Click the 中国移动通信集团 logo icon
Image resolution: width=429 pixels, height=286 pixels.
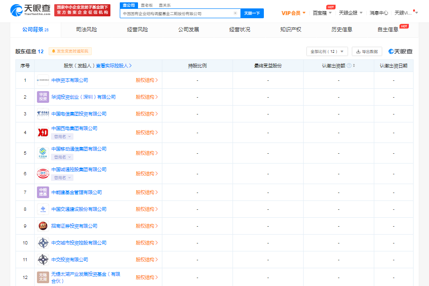click(x=43, y=153)
